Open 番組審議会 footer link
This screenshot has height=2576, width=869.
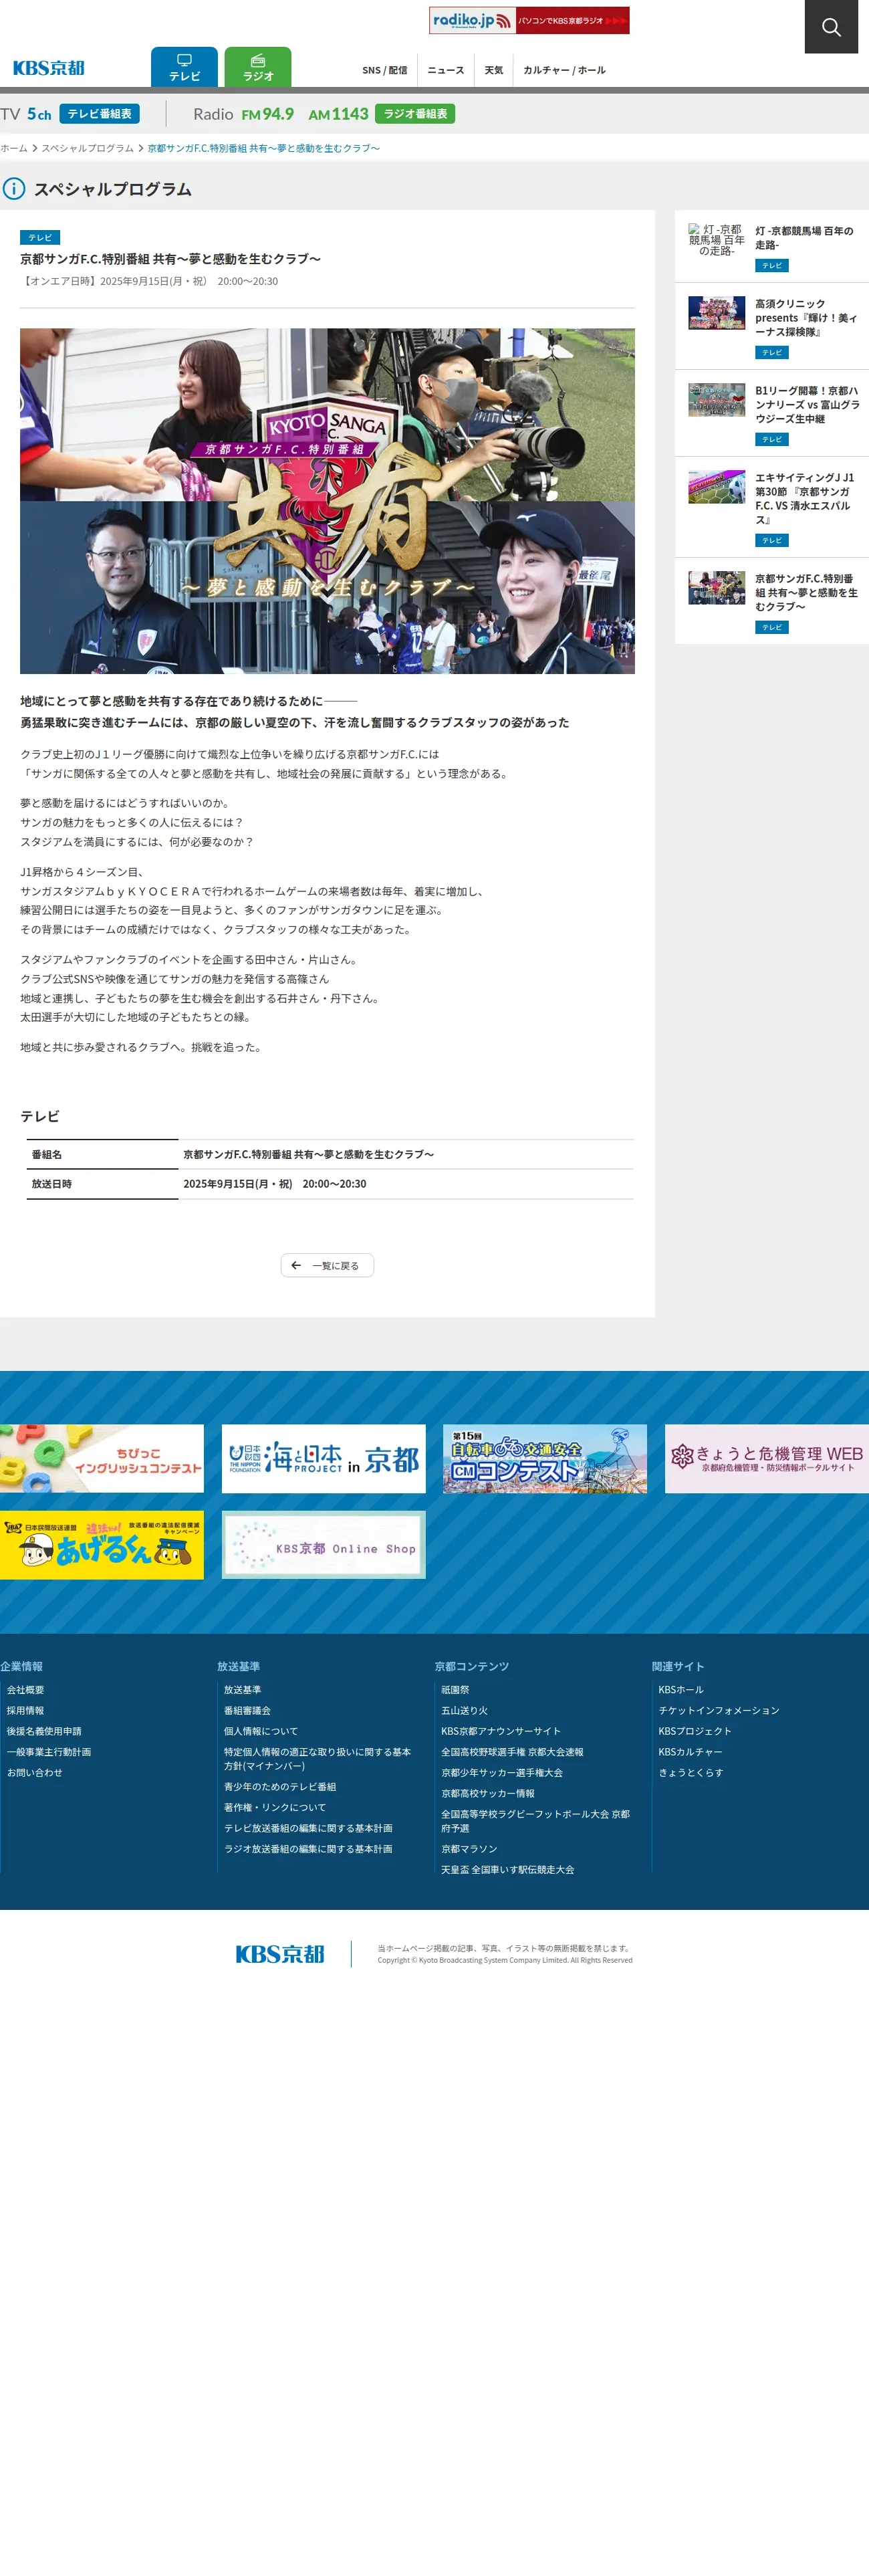click(x=247, y=1710)
